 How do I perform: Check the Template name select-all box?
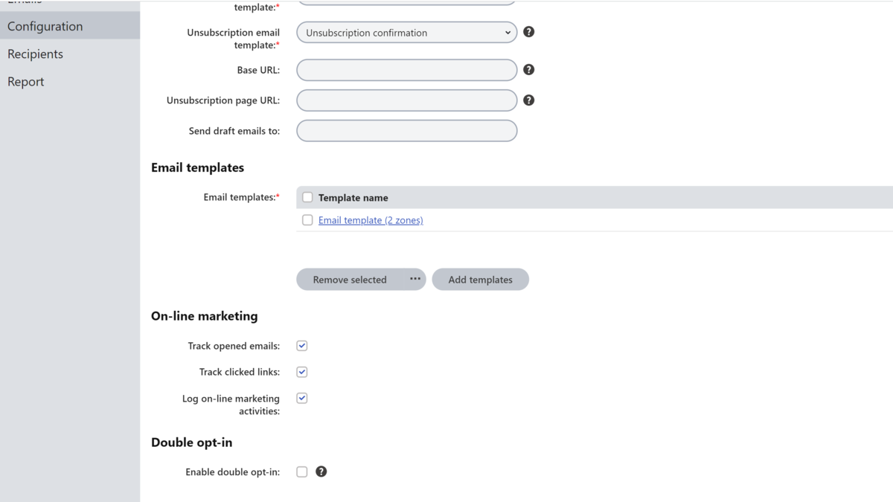307,197
